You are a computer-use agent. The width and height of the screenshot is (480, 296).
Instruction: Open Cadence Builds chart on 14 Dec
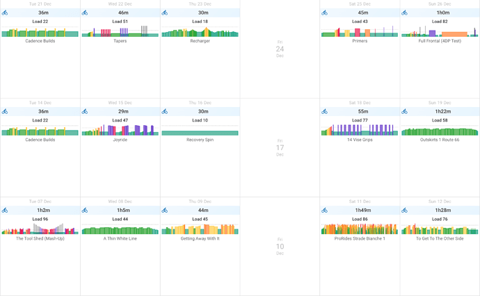[x=40, y=130]
